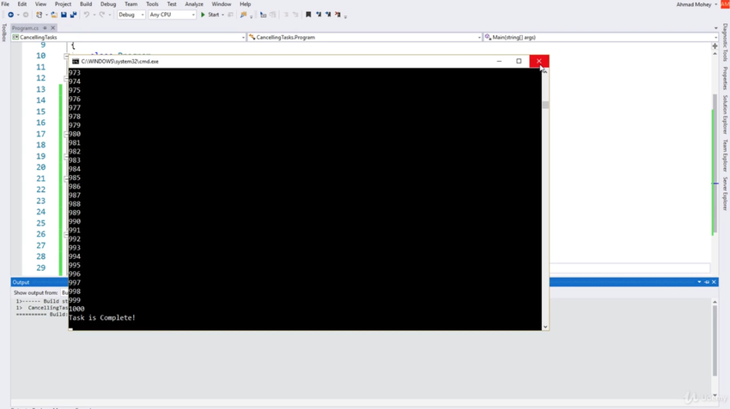Click the New Project toolbar icon
730x409 pixels.
(40, 15)
